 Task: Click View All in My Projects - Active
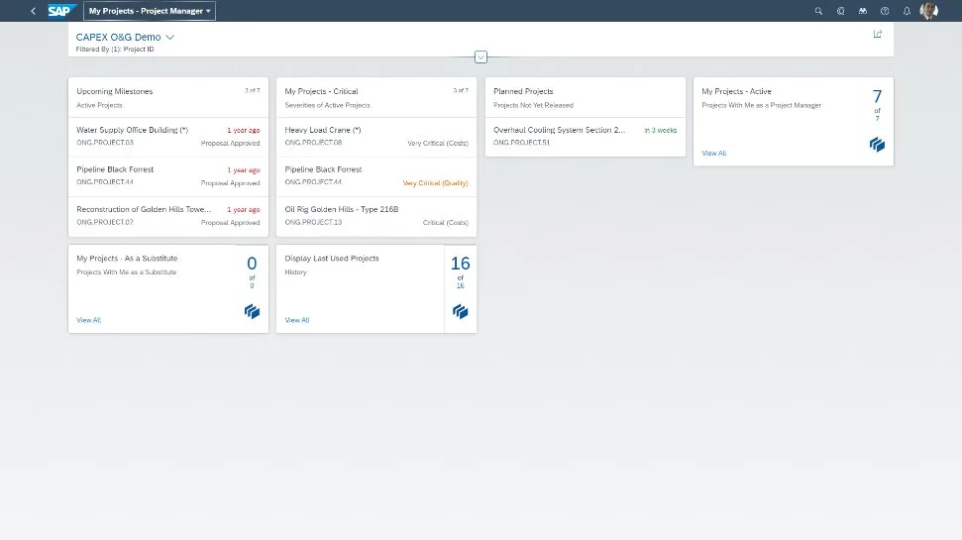click(x=713, y=154)
